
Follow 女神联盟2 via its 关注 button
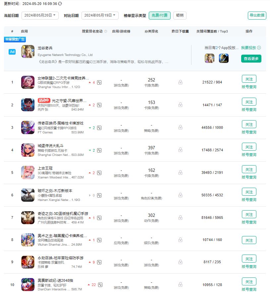[x=249, y=79]
